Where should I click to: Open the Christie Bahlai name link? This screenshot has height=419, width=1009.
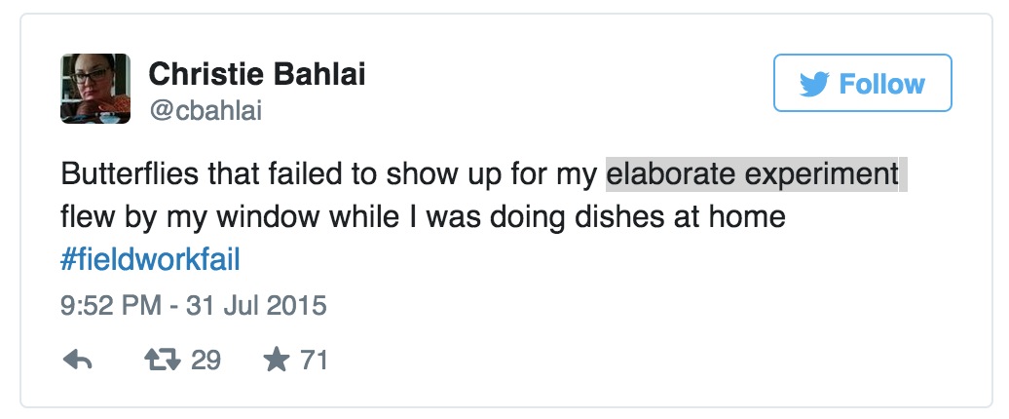pos(257,75)
